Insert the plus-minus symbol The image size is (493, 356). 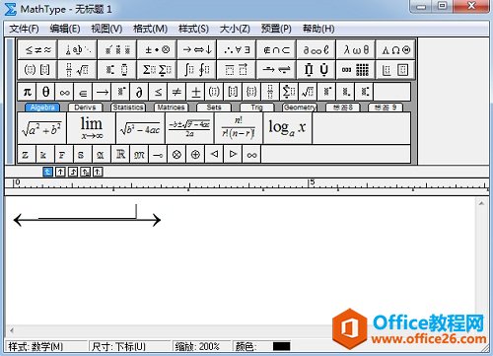(196, 92)
